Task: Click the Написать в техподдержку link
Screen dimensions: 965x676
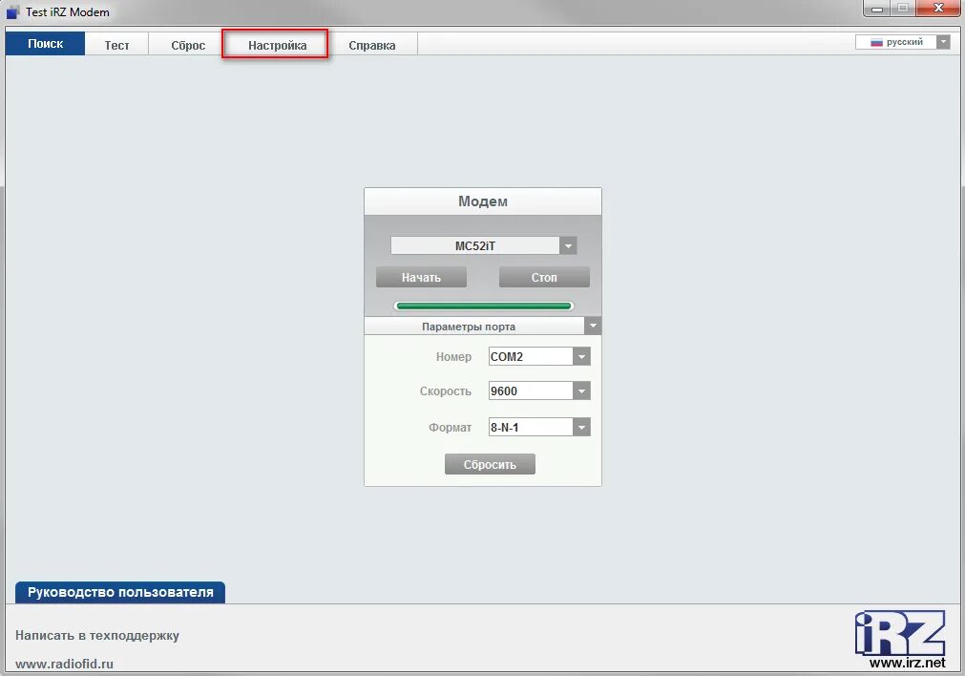Action: (x=97, y=635)
